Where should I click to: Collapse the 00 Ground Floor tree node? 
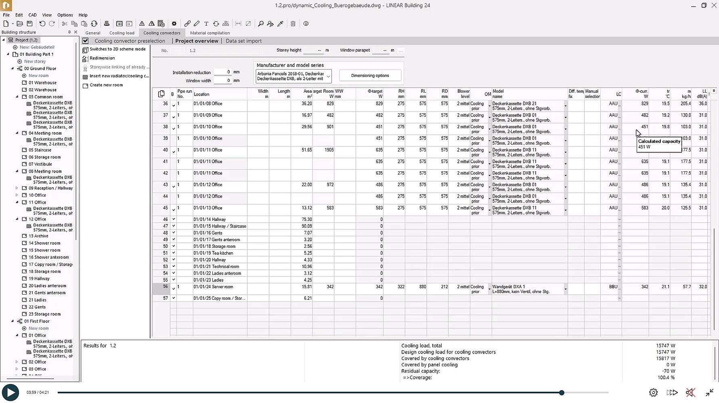(x=13, y=69)
